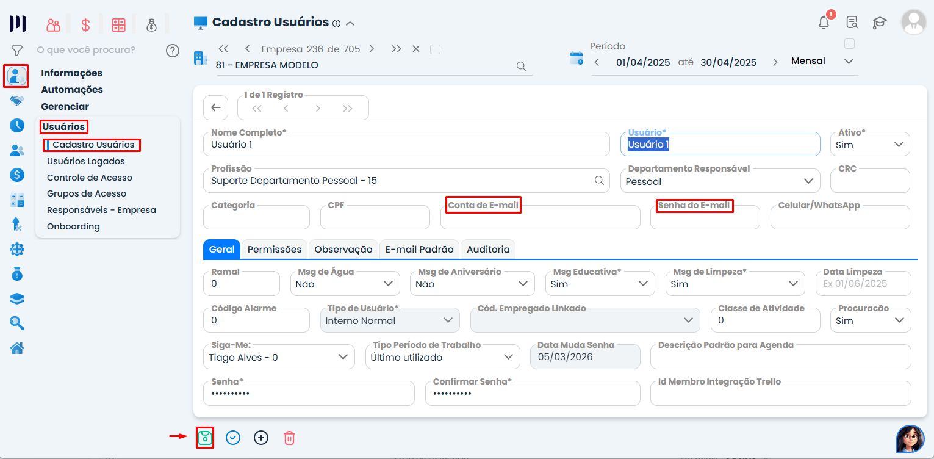Expand the Departamento Responsável dropdown

tap(720, 181)
